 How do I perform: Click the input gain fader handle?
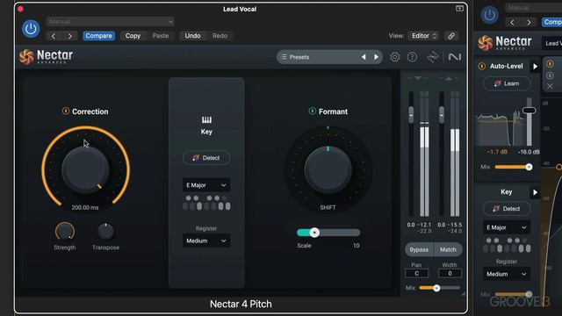[411, 114]
